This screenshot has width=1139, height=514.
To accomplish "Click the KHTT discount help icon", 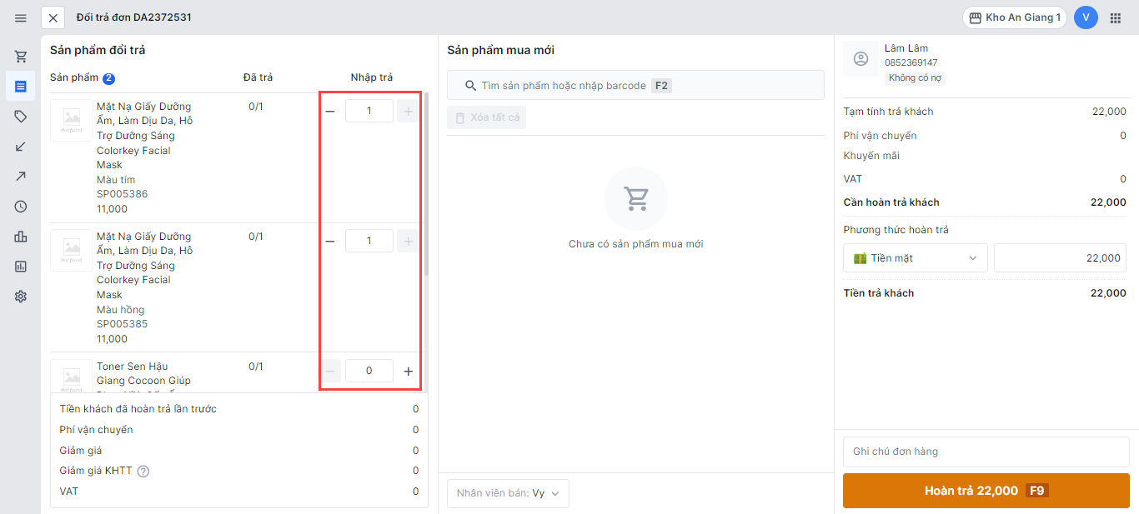I will (x=143, y=472).
